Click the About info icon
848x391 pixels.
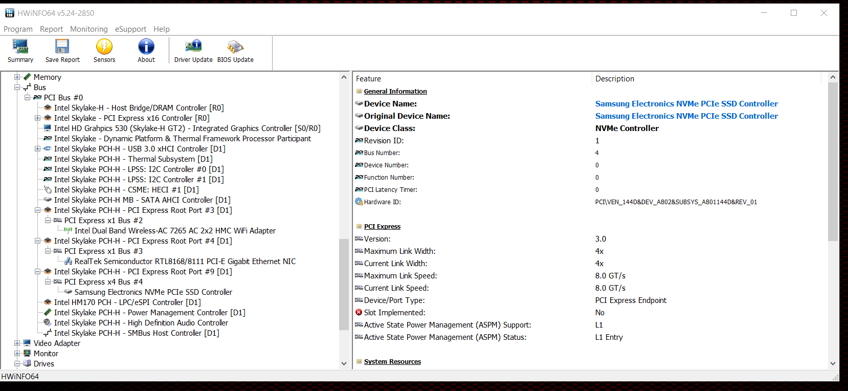(146, 47)
